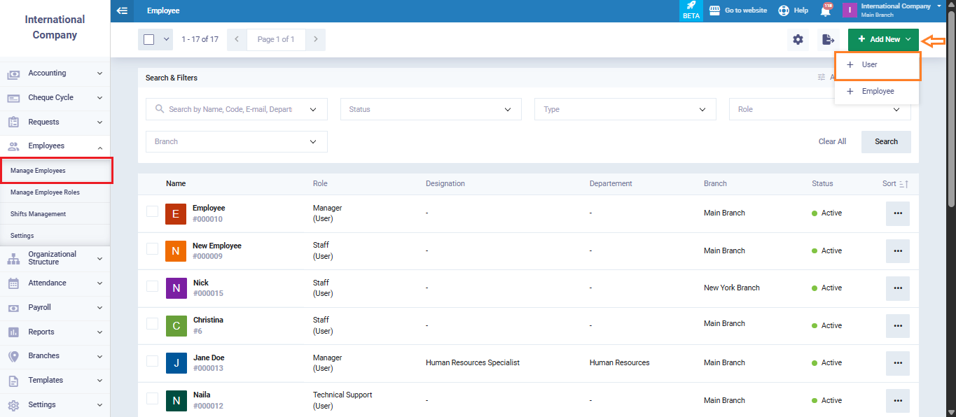Check the box next to Christina
956x417 pixels.
152,324
